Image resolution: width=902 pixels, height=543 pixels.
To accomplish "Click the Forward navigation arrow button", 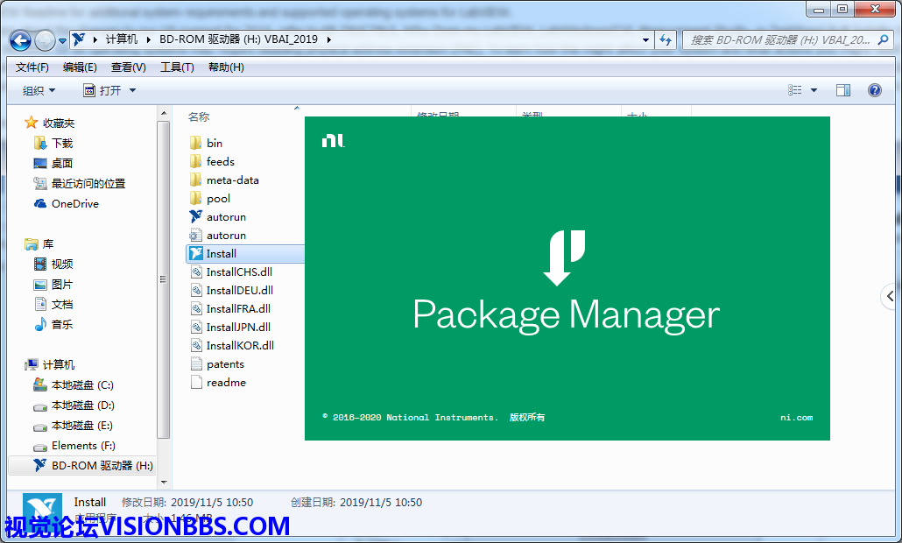I will tap(45, 40).
